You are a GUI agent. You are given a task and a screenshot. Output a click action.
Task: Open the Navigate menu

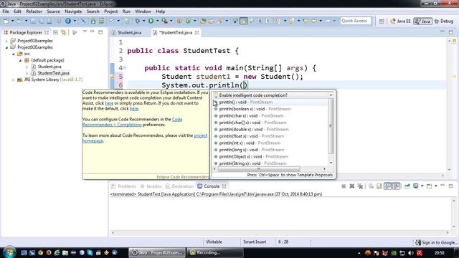point(73,11)
